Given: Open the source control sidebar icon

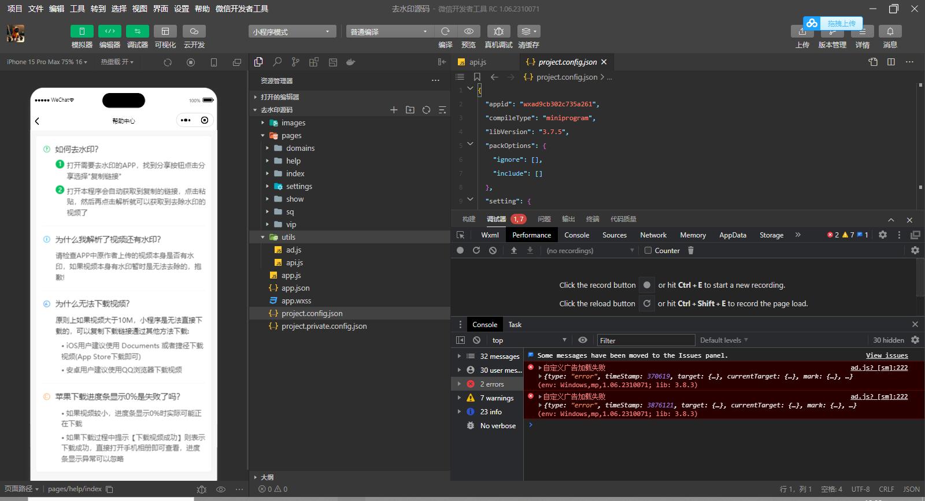Looking at the screenshot, I should (x=295, y=62).
